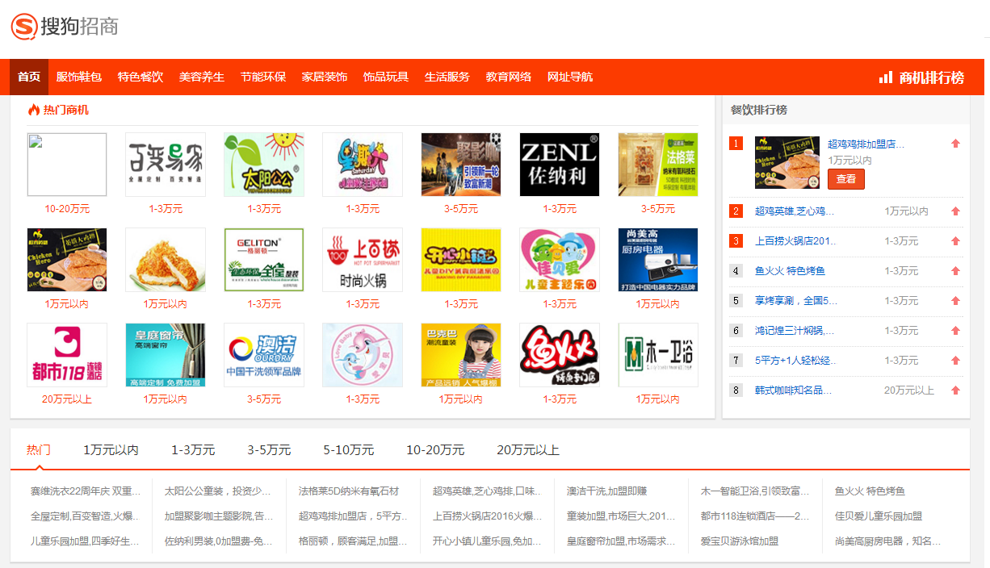
Task: Click the up arrow in the 韩式咖啡知名品 row
Action: (955, 390)
